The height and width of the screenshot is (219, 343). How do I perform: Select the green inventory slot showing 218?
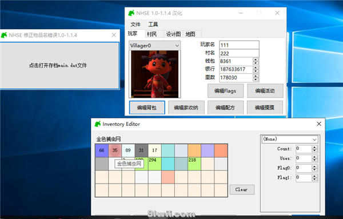[194, 164]
